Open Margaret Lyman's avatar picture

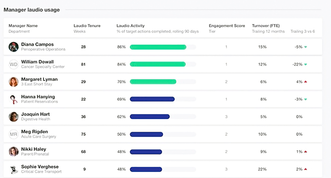(x=14, y=82)
